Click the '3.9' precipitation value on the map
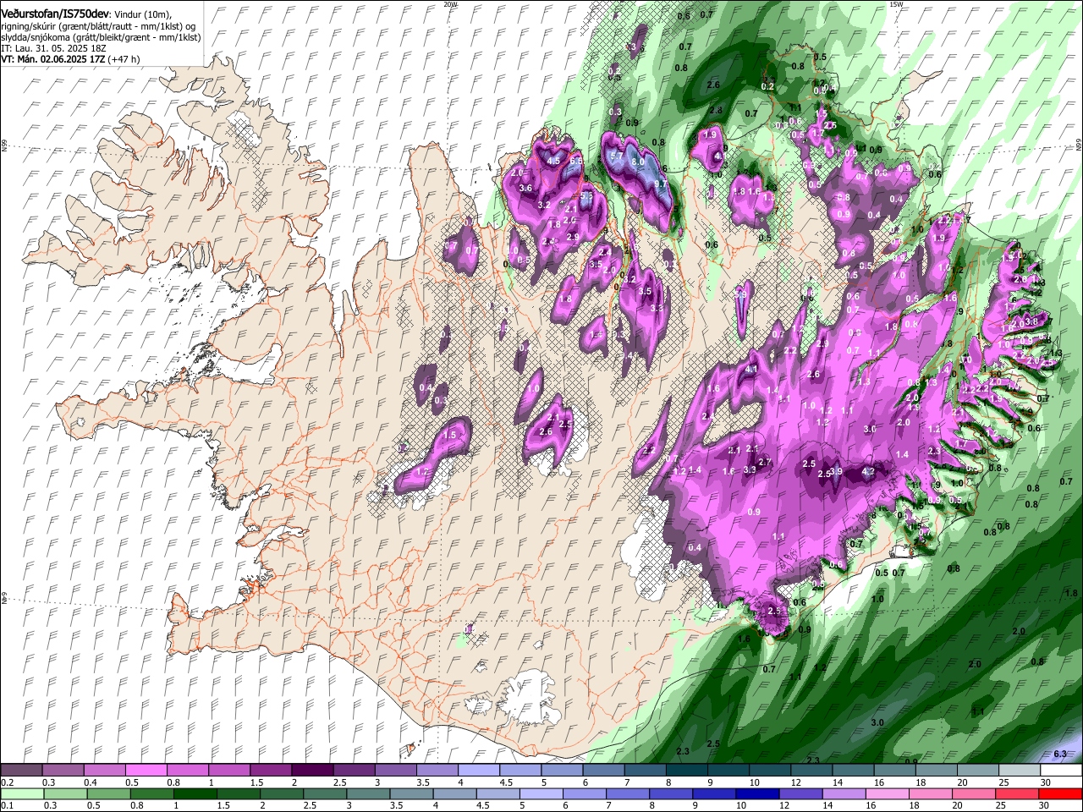 [x=836, y=471]
